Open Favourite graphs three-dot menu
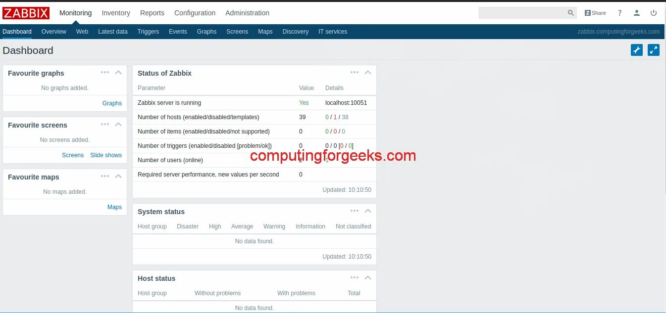 click(x=105, y=72)
